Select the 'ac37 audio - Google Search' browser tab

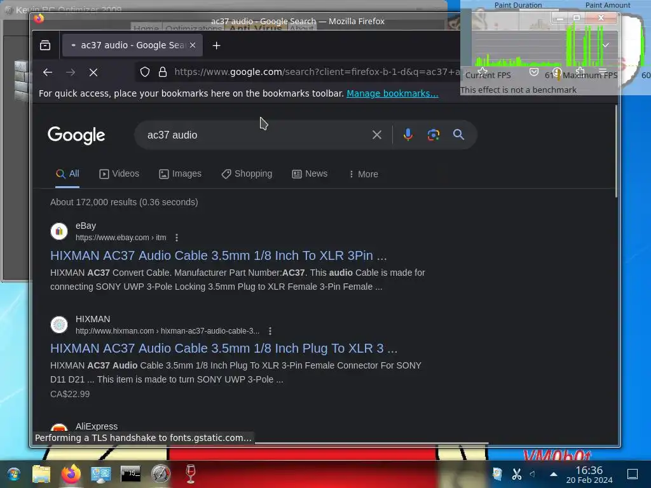click(x=132, y=45)
